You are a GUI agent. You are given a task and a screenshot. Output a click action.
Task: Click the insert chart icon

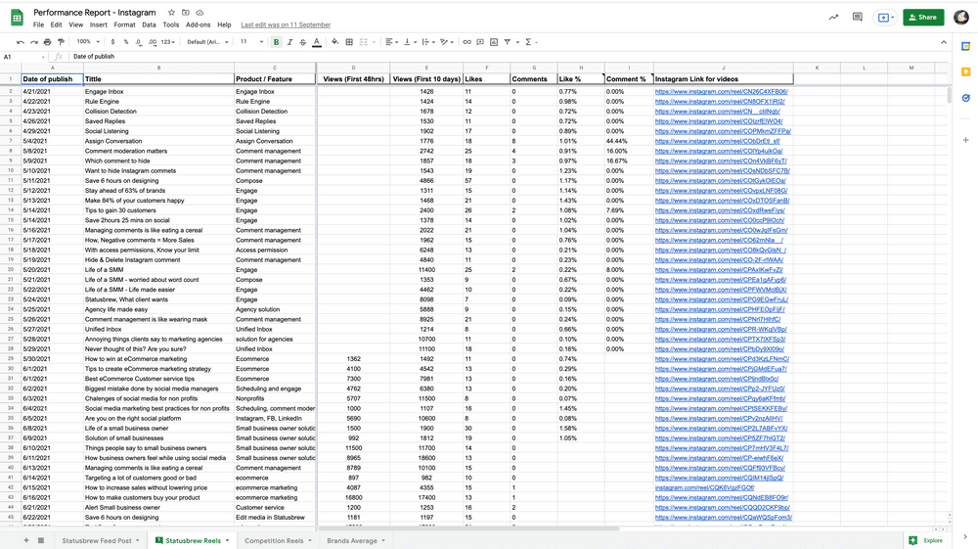[x=493, y=42]
